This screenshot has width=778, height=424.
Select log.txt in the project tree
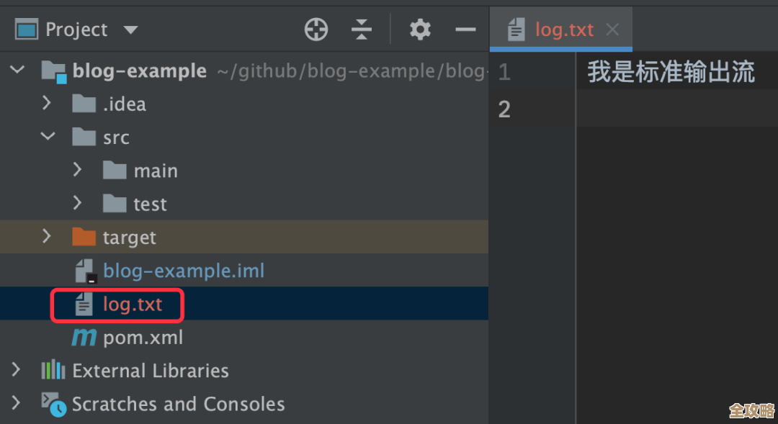133,305
